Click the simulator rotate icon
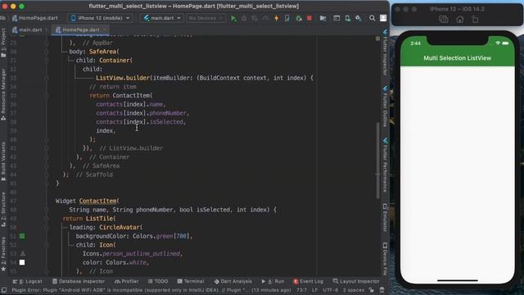Viewport: 524px width, 295px height. [475, 20]
